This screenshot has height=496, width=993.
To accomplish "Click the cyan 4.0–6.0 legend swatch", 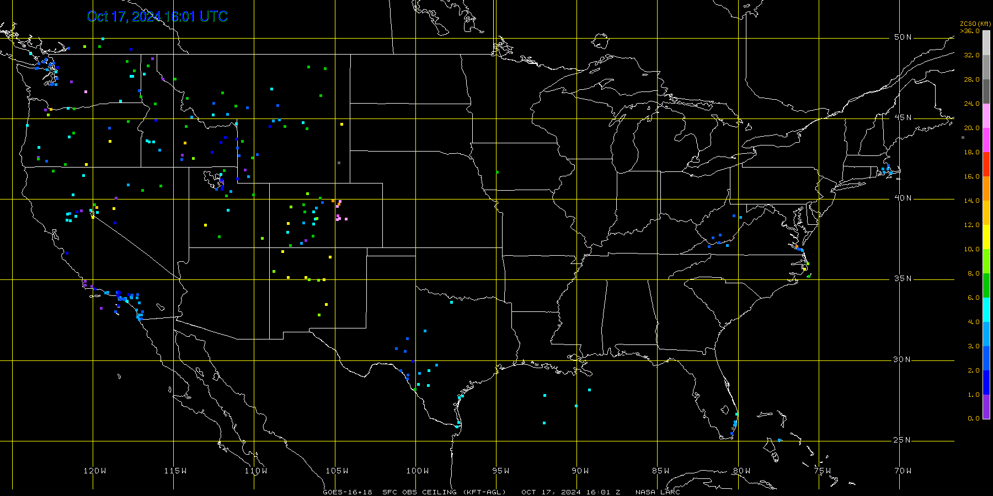I will click(x=986, y=310).
